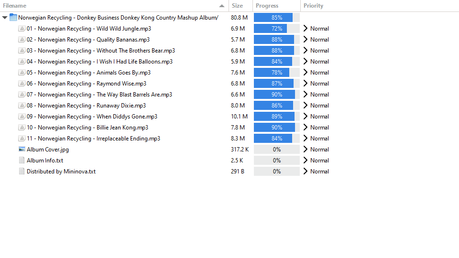Select file 09 - When Diddys Gone.mp3
This screenshot has width=459, height=258.
point(92,117)
